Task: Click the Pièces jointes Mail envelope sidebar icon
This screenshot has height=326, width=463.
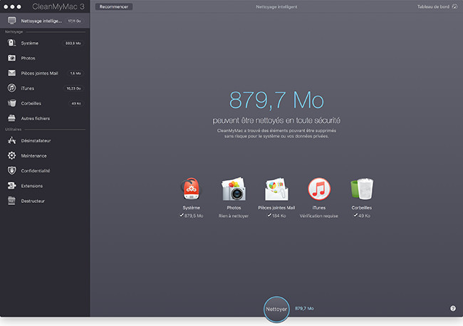Action: pos(12,73)
